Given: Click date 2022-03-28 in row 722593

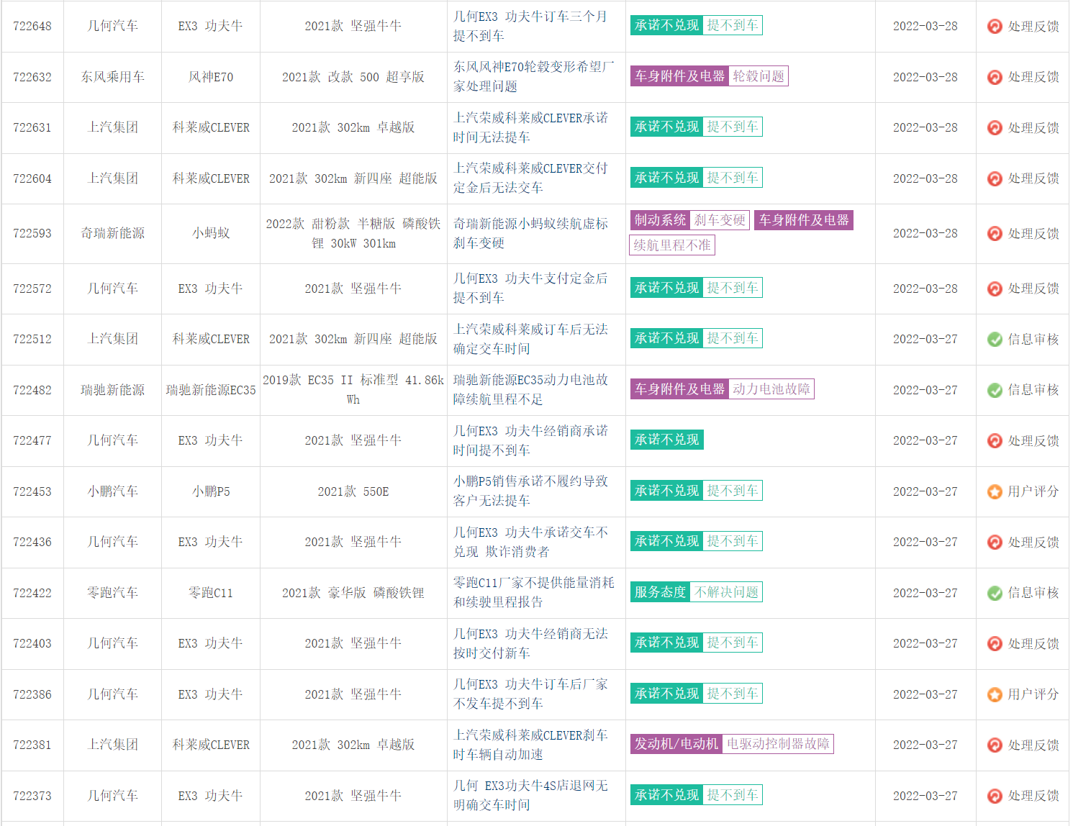Looking at the screenshot, I should coord(925,234).
